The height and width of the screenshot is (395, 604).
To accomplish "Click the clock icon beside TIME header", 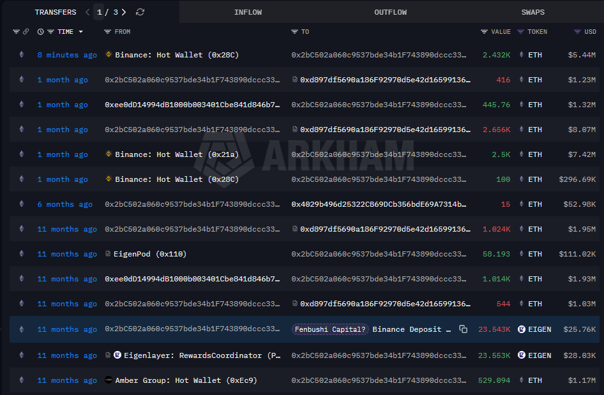I will [x=41, y=31].
